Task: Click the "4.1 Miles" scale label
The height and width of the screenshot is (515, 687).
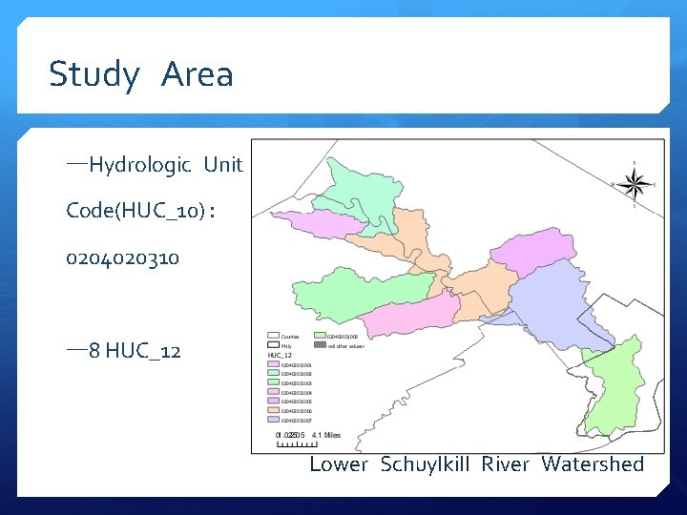Action: [x=326, y=435]
